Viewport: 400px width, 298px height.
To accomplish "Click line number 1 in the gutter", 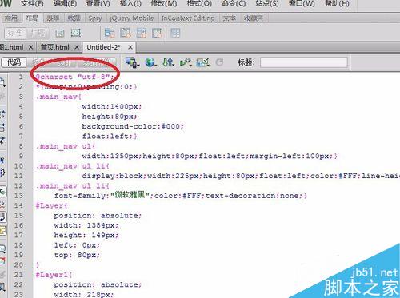I will (x=21, y=77).
